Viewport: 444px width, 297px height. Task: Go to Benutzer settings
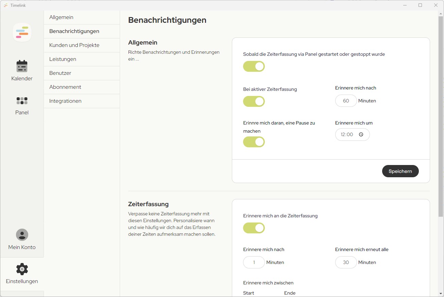(x=82, y=73)
